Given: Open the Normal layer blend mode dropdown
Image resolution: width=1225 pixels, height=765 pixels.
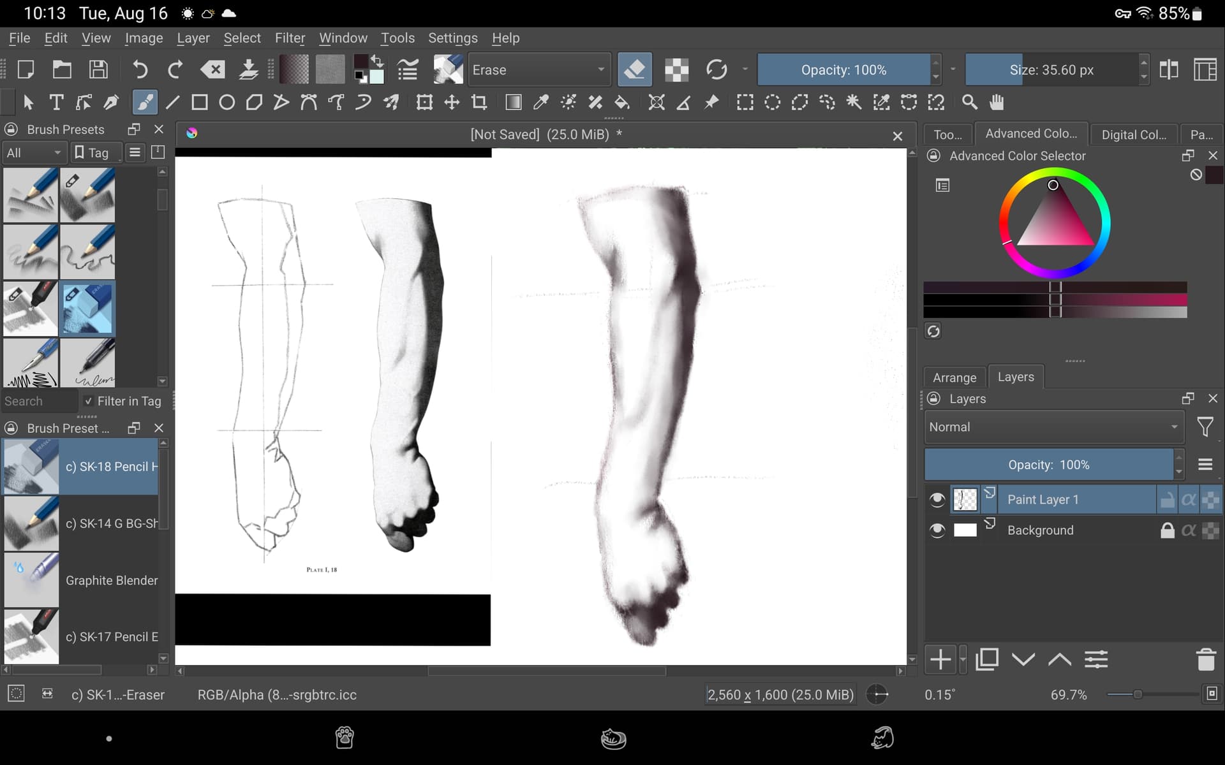Looking at the screenshot, I should (x=1054, y=427).
